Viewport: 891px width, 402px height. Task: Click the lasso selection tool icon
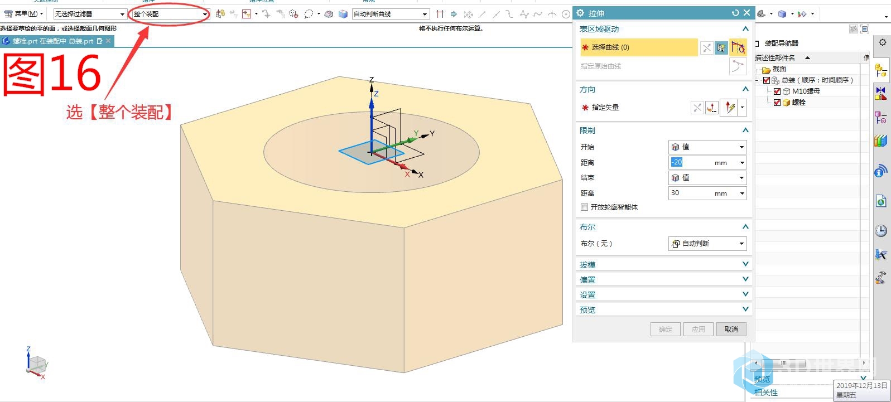309,14
